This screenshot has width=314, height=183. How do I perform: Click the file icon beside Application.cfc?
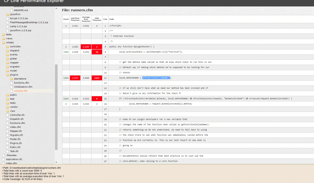coord(3,159)
